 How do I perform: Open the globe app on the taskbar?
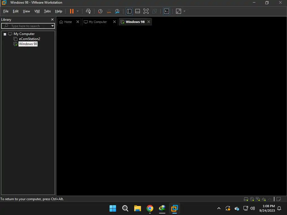162,208
